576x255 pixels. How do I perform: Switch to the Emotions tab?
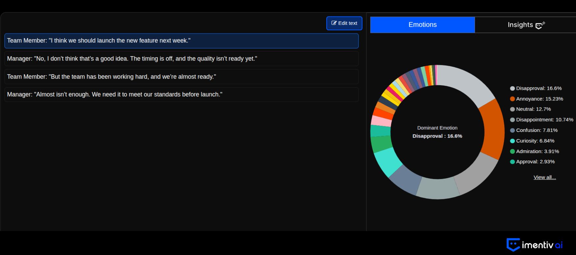coord(422,25)
